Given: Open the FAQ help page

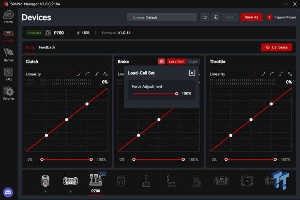Looking at the screenshot, I should pos(8,74).
